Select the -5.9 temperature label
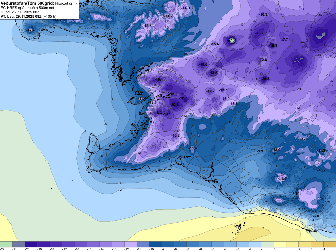Image resolution: width=336 pixels, height=251 pixels. [x=260, y=151]
